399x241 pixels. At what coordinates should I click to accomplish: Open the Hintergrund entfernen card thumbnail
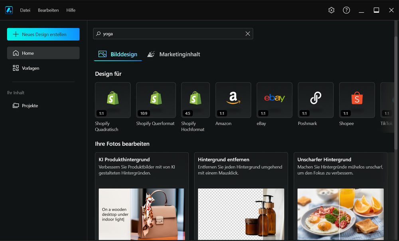coord(241,214)
